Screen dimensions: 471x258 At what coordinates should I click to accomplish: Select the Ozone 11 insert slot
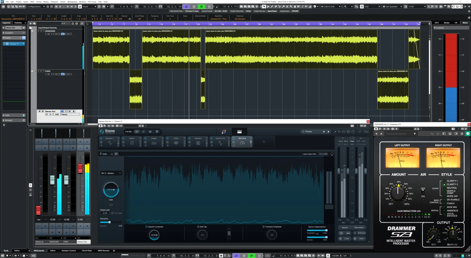tap(14, 44)
